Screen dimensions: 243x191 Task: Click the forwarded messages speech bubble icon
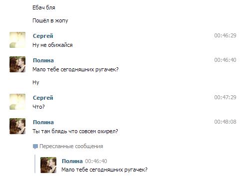tap(35, 147)
